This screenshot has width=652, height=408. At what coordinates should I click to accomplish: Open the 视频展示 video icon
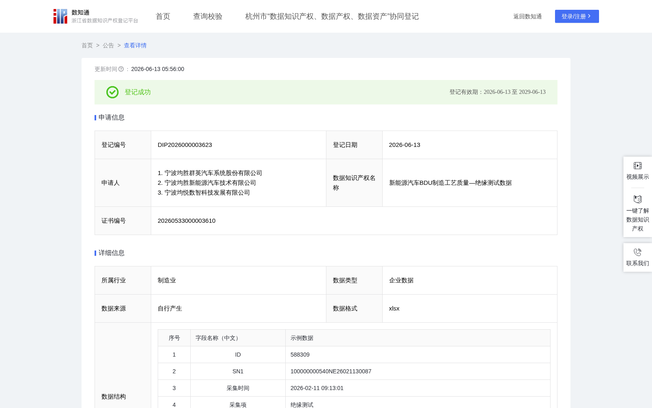(x=638, y=166)
